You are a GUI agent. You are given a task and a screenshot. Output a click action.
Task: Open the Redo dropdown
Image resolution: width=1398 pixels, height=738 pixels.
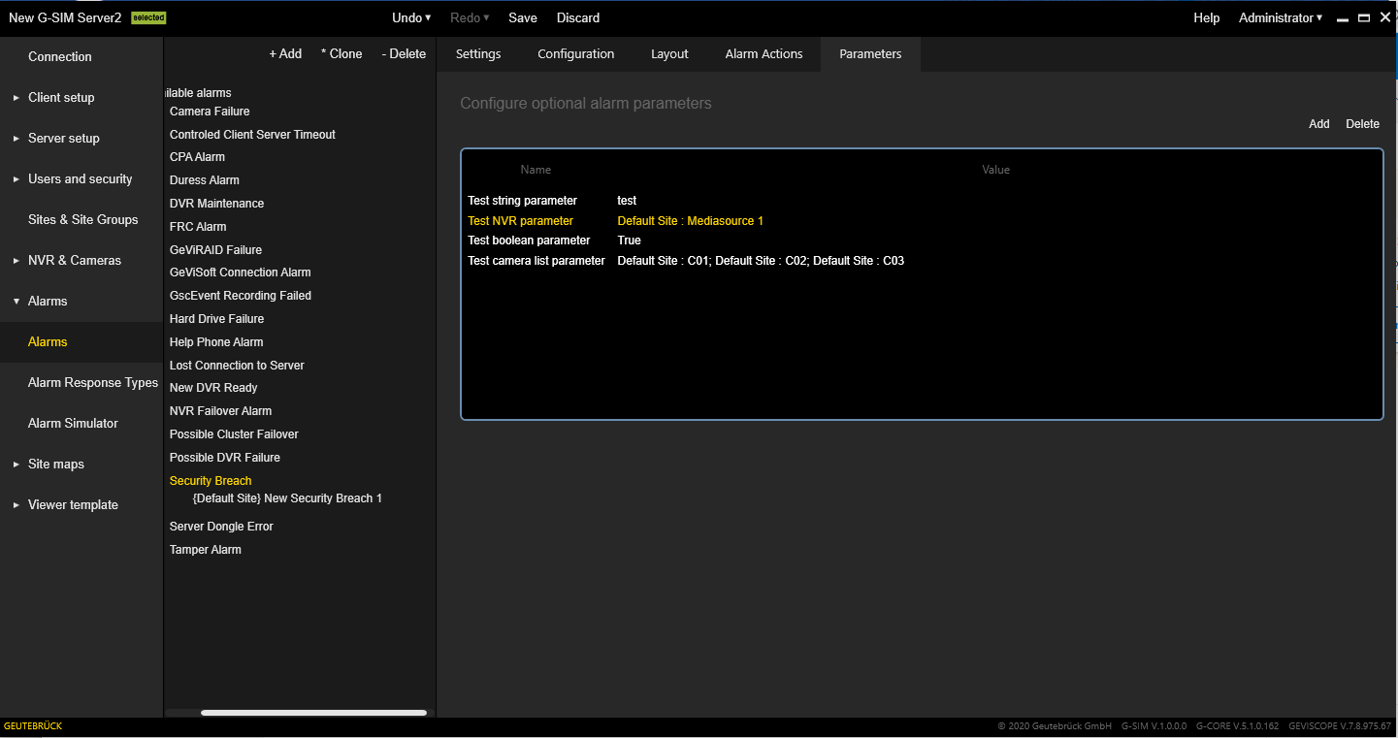(x=470, y=17)
